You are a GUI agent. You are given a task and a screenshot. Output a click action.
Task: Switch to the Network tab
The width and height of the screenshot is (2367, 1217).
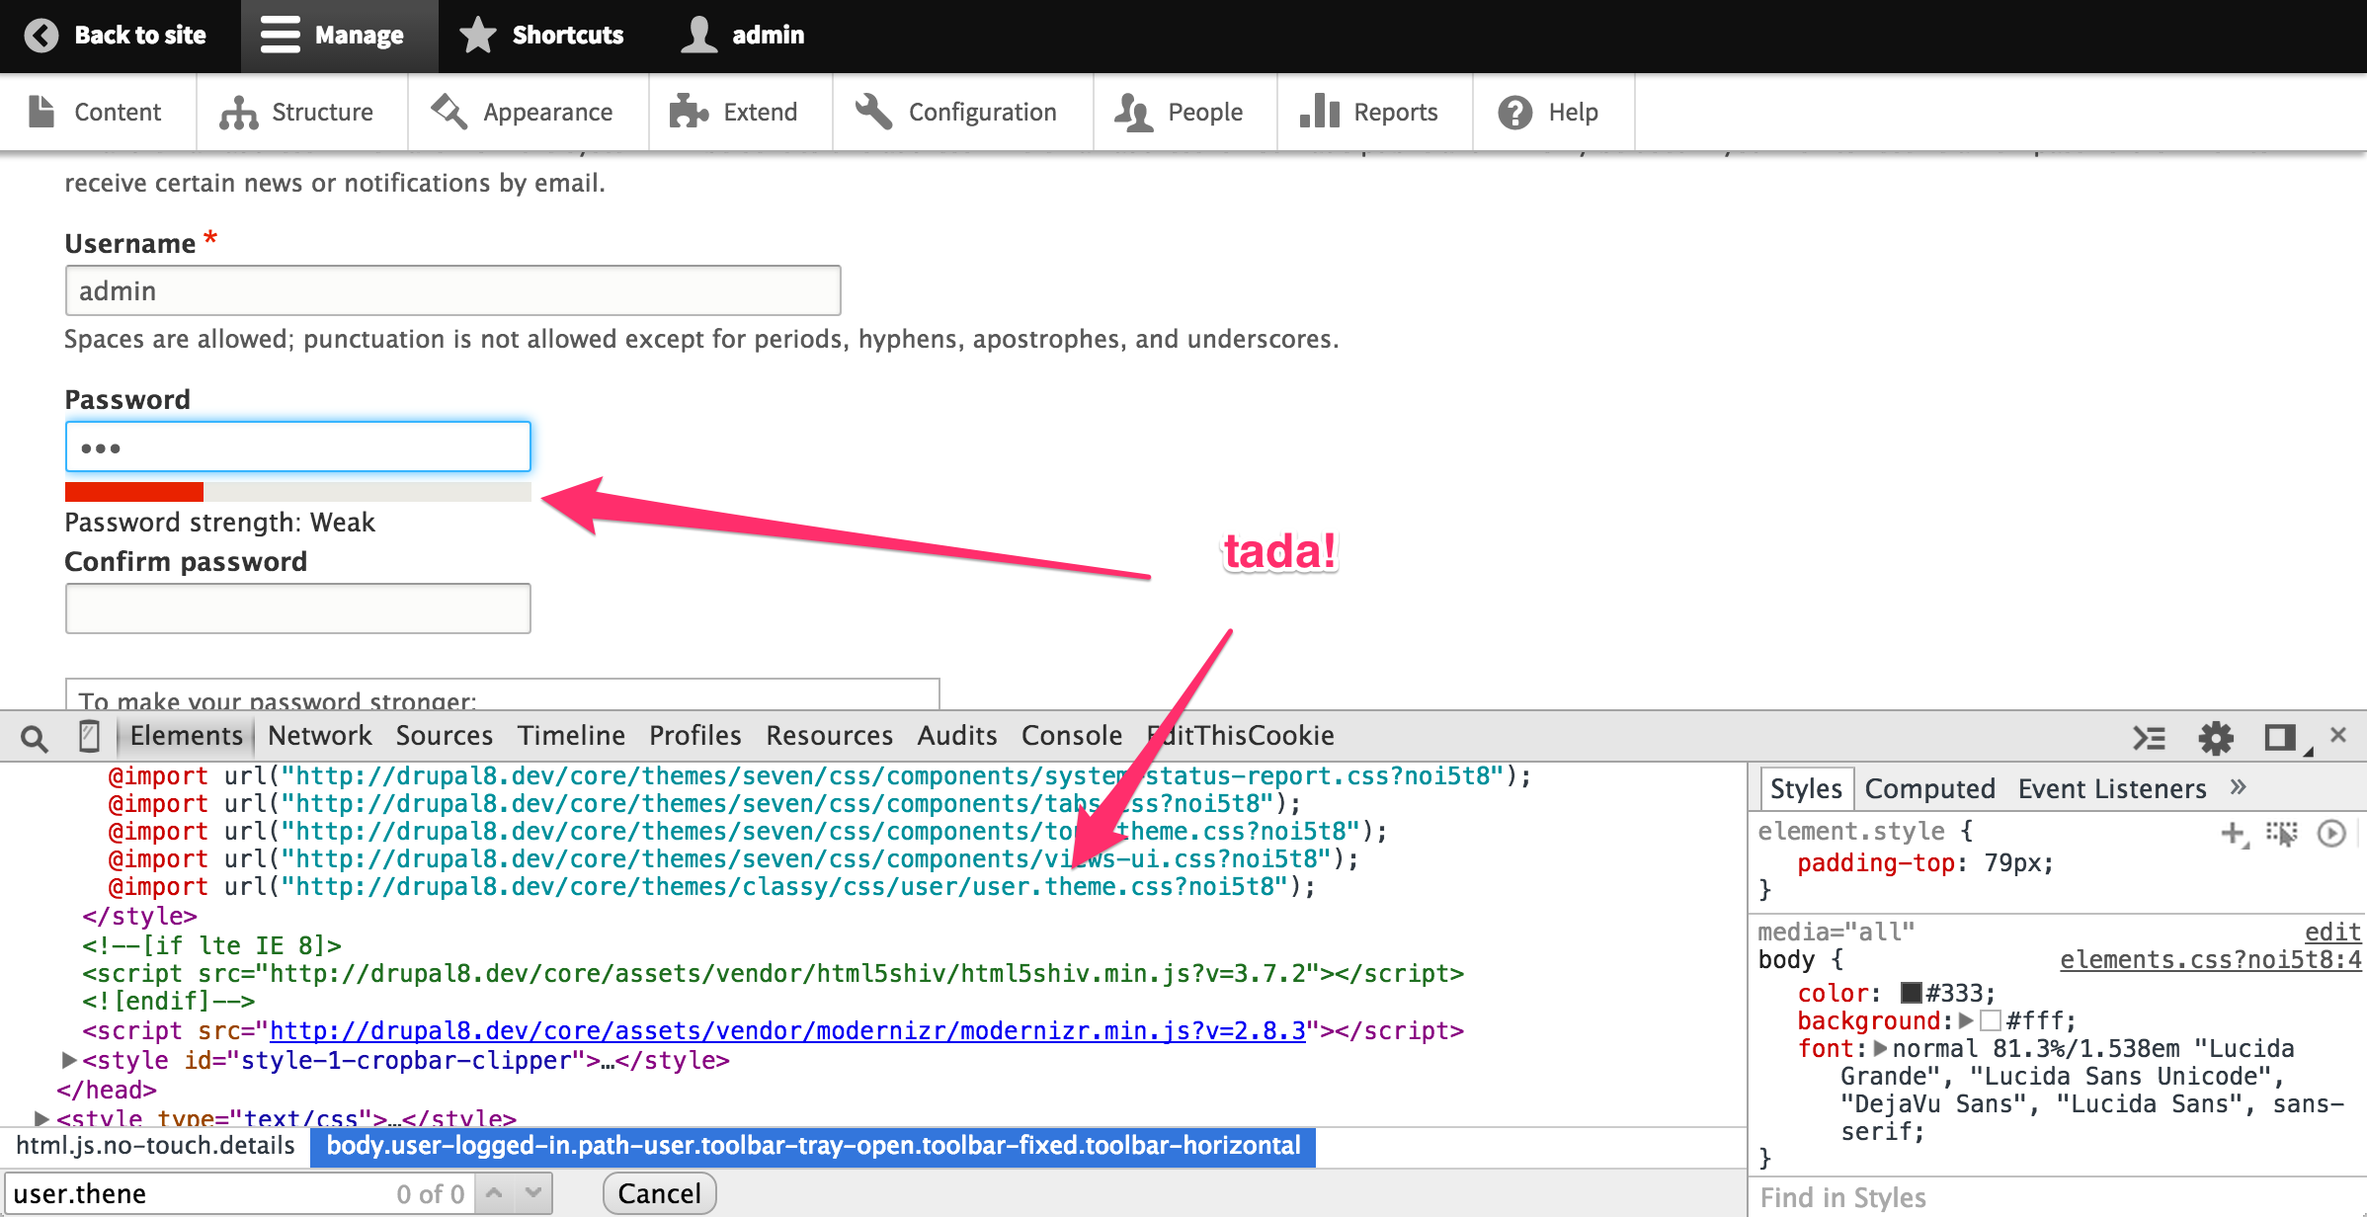point(319,736)
